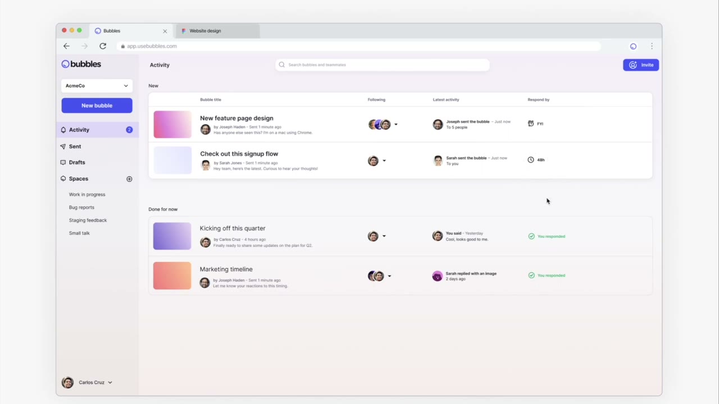This screenshot has width=719, height=404.
Task: Click Carlos Cruz profile avatar at bottom
Action: pos(67,383)
